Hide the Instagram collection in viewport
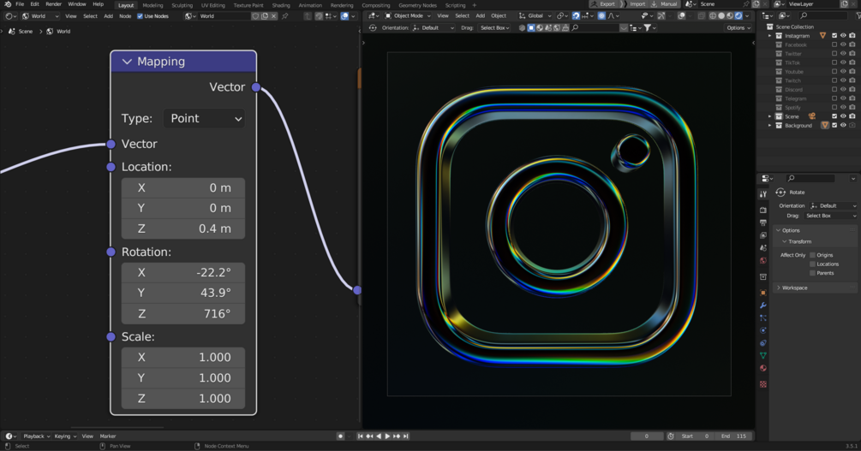The width and height of the screenshot is (861, 451). (843, 36)
